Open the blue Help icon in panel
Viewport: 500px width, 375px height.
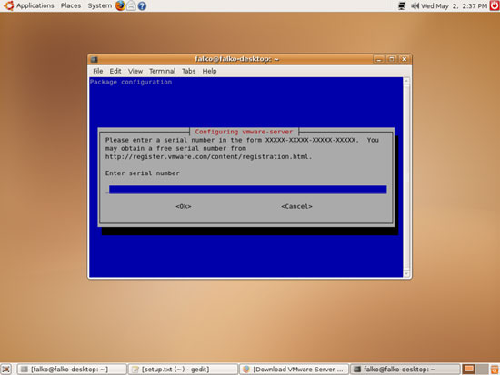pyautogui.click(x=142, y=5)
